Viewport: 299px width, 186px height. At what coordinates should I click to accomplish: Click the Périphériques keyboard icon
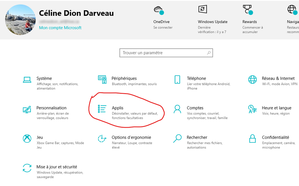pos(102,79)
